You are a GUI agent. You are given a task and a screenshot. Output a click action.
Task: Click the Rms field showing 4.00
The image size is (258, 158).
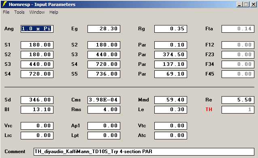[x=104, y=110]
